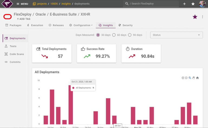Select the 60 days radio button
Viewport: 208px width, 128px height.
coord(114,35)
